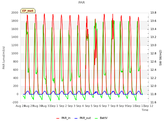Click the Sep 8 date tick
The width and height of the screenshot is (164, 123).
(114, 106)
